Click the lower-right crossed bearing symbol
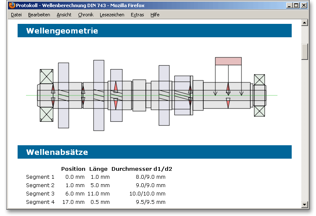Image resolution: width=316 pixels, height=216 pixels. click(259, 111)
